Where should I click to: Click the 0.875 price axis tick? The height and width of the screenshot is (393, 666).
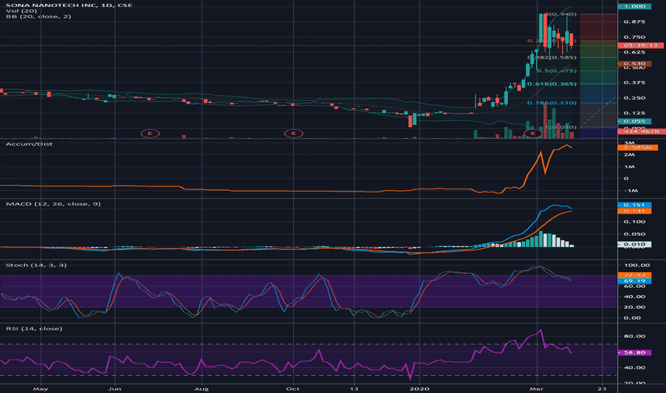(x=634, y=21)
